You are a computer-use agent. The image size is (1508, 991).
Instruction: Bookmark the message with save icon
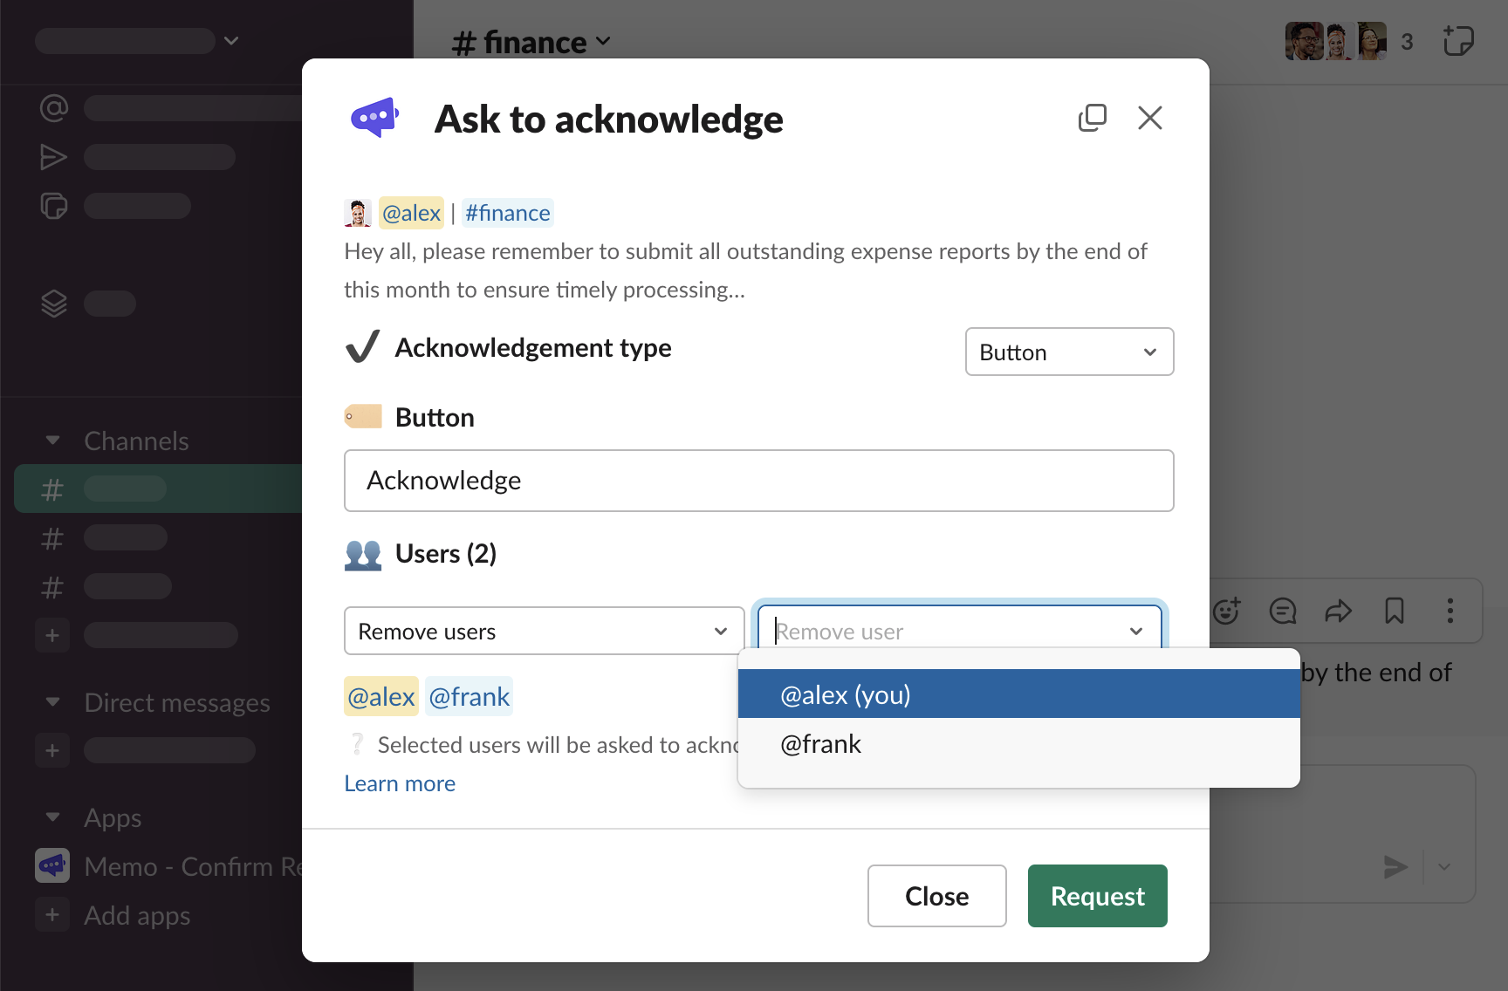point(1394,611)
